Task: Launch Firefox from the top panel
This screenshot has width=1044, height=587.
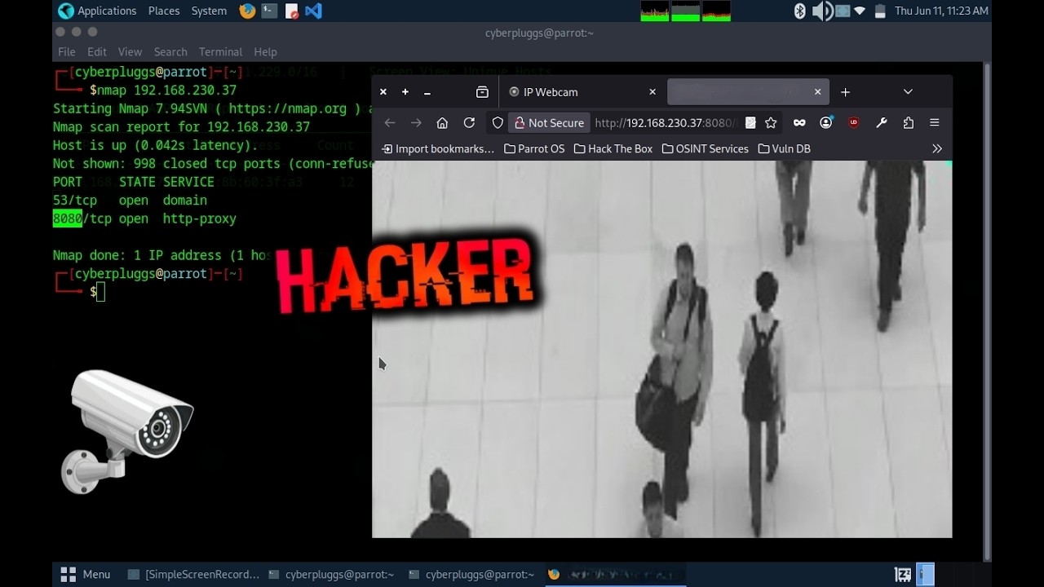Action: tap(247, 11)
